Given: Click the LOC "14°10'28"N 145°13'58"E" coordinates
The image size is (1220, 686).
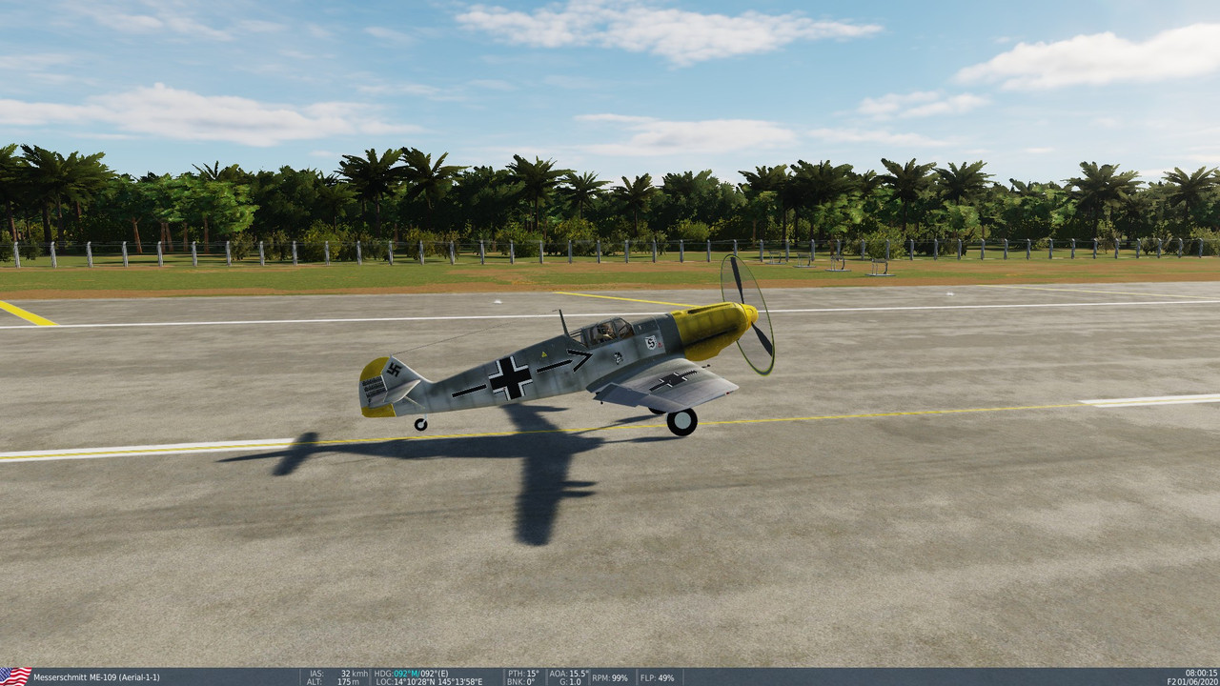Looking at the screenshot, I should (x=437, y=681).
